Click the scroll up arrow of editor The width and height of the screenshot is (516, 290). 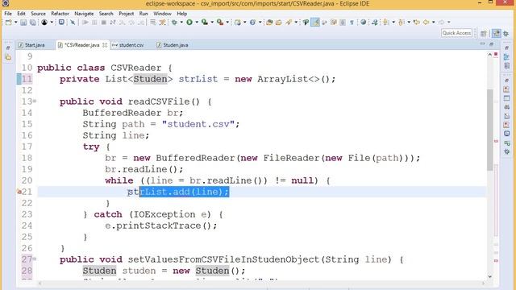(489, 55)
